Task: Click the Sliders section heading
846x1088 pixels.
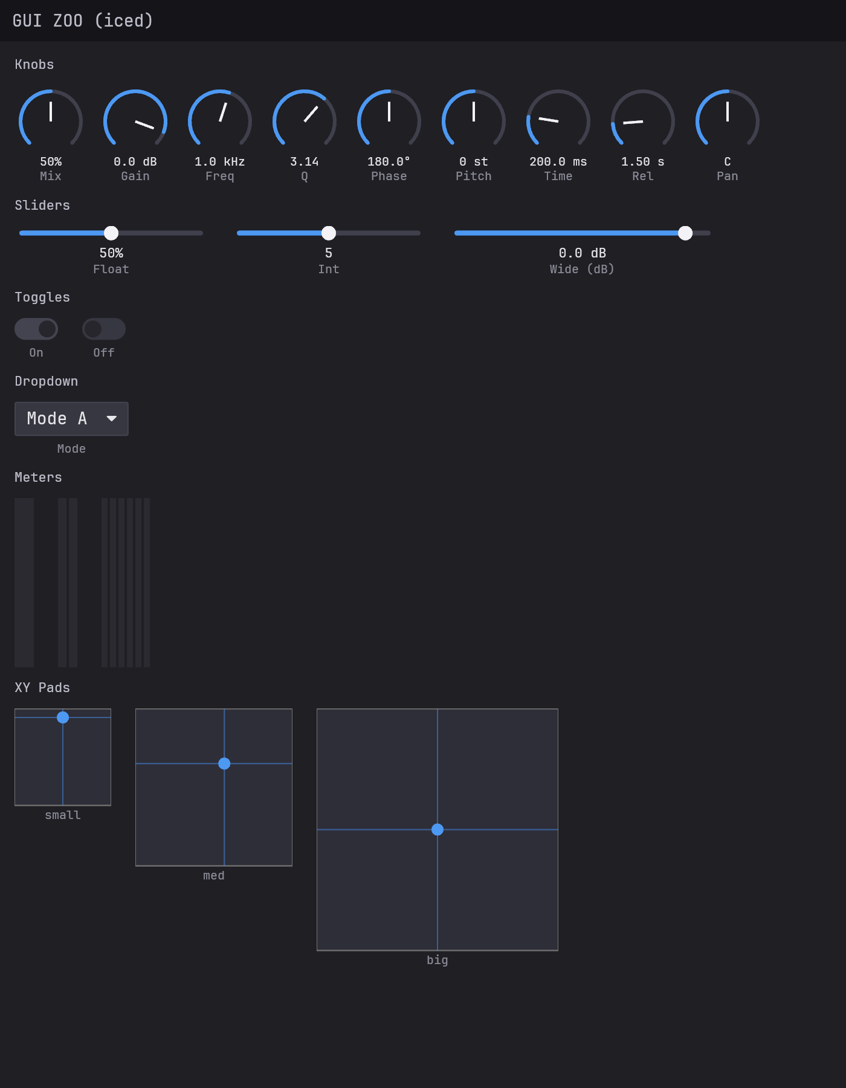Action: 42,205
